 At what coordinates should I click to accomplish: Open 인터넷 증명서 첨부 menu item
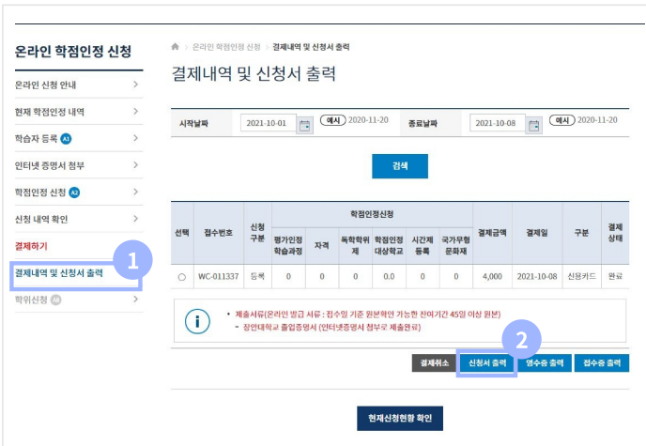pos(79,165)
